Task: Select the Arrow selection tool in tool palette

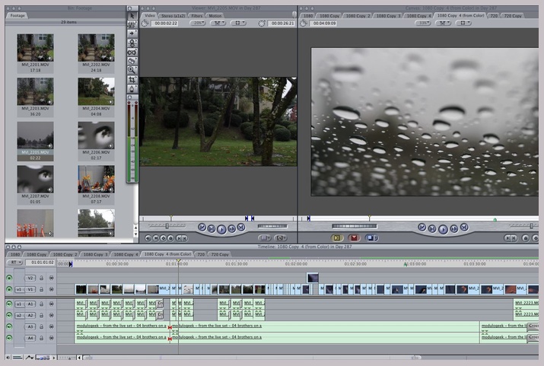Action: coord(132,15)
